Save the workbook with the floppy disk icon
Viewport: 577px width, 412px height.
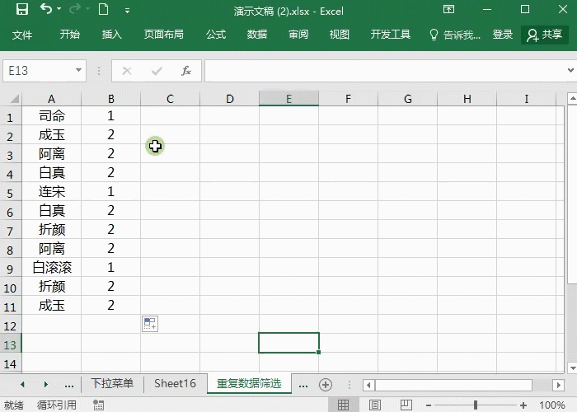22,9
